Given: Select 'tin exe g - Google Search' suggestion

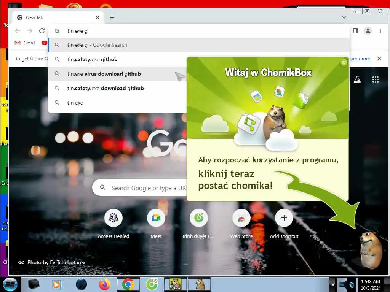Looking at the screenshot, I should tap(199, 45).
